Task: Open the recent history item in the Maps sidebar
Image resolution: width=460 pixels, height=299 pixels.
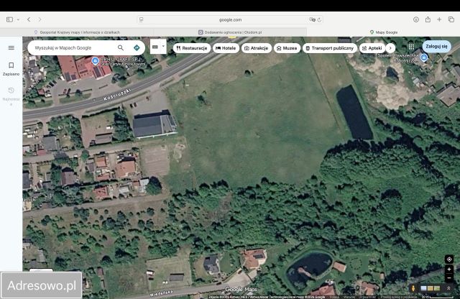Action: point(11,96)
